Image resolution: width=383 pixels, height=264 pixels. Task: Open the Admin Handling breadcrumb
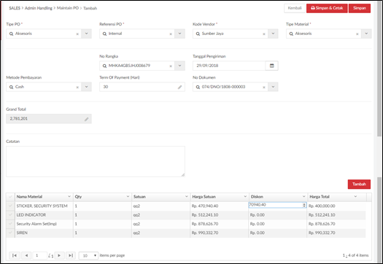click(x=39, y=8)
